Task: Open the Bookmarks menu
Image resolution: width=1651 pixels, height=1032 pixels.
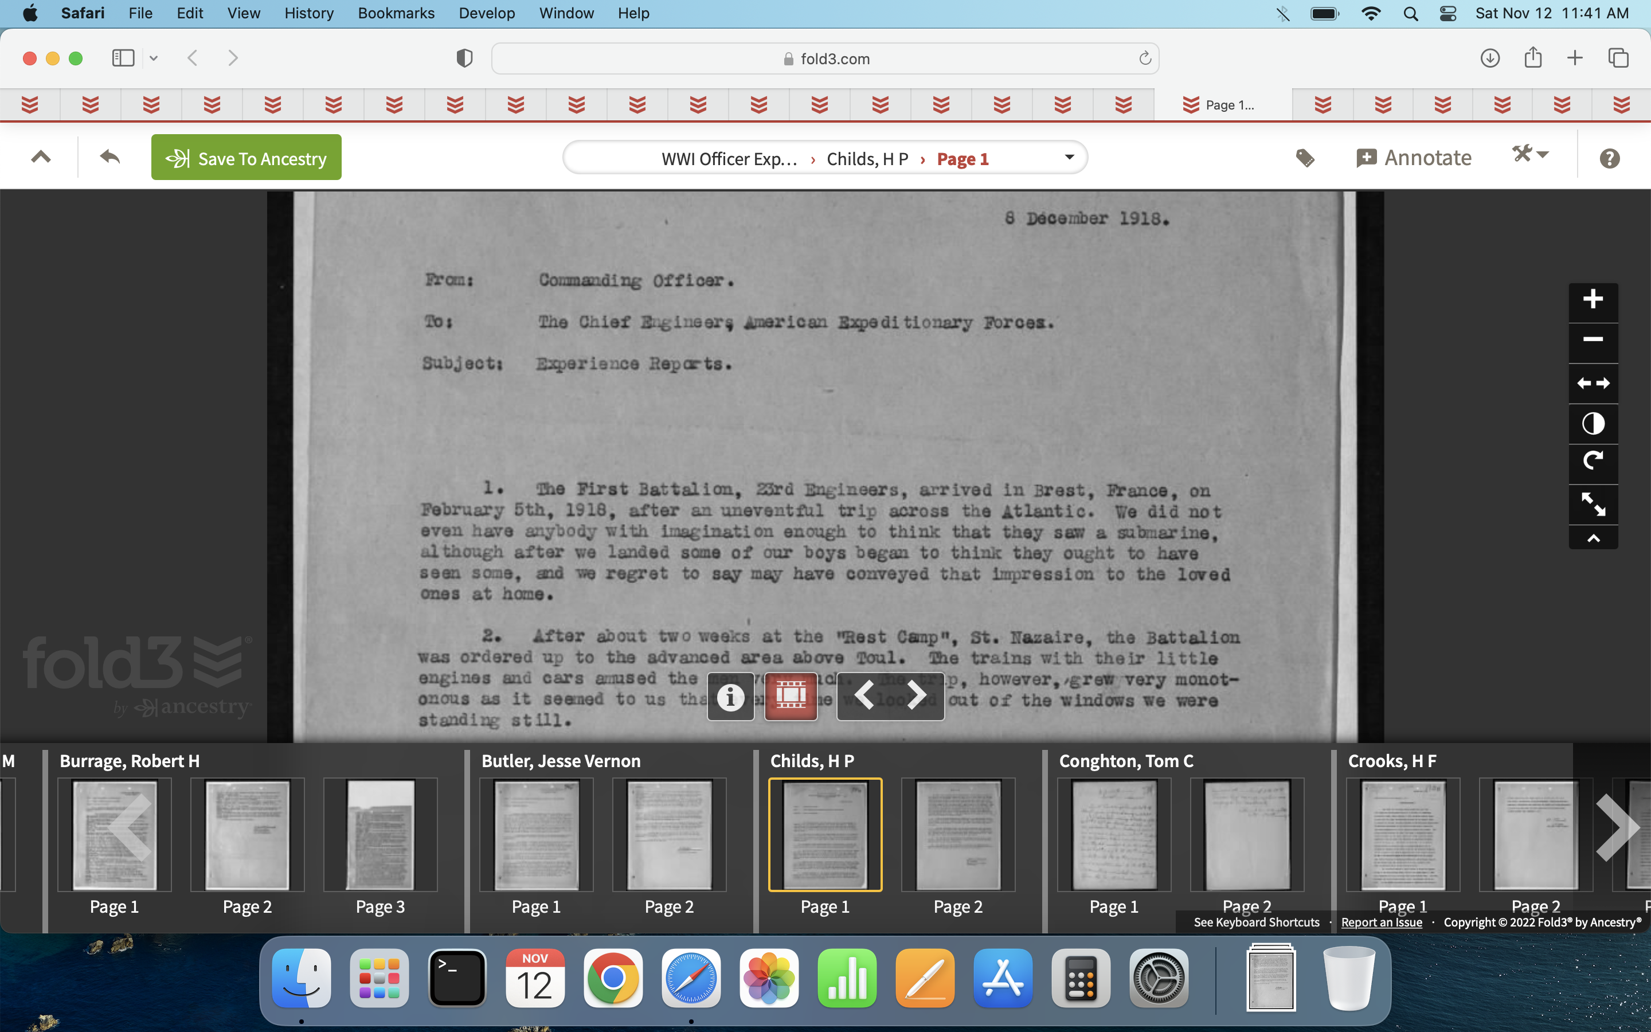Action: tap(396, 14)
